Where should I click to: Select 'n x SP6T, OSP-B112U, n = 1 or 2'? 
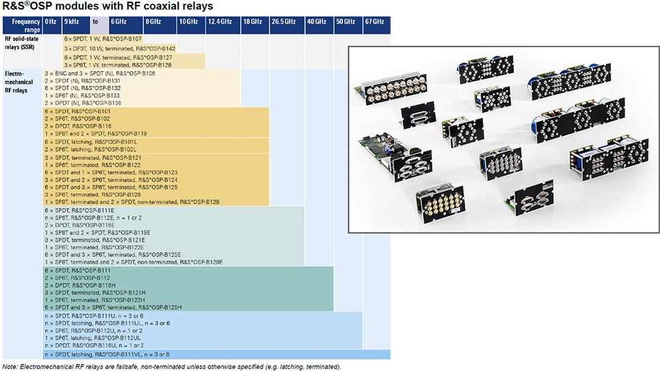(94, 331)
